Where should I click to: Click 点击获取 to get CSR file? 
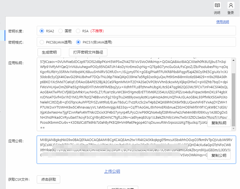[48, 179]
